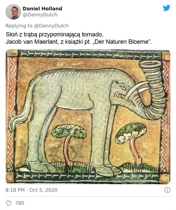Click the Twitter bird logo
Screen dimensions: 176x210
(166, 8)
